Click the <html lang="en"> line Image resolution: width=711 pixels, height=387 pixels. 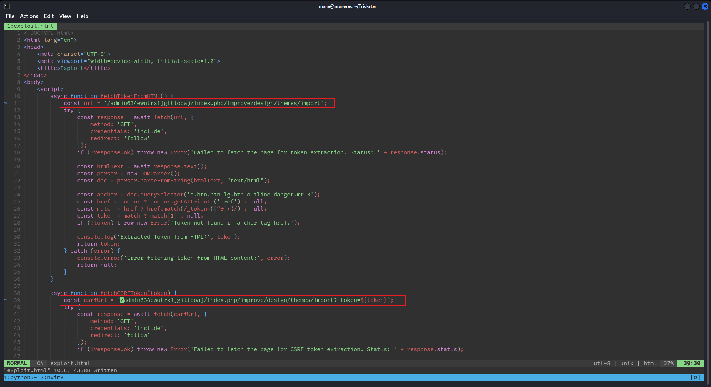tap(50, 40)
